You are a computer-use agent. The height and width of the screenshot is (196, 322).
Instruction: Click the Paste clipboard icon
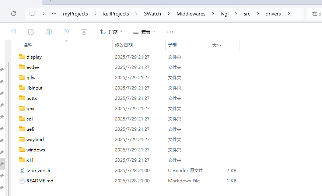coord(31,32)
